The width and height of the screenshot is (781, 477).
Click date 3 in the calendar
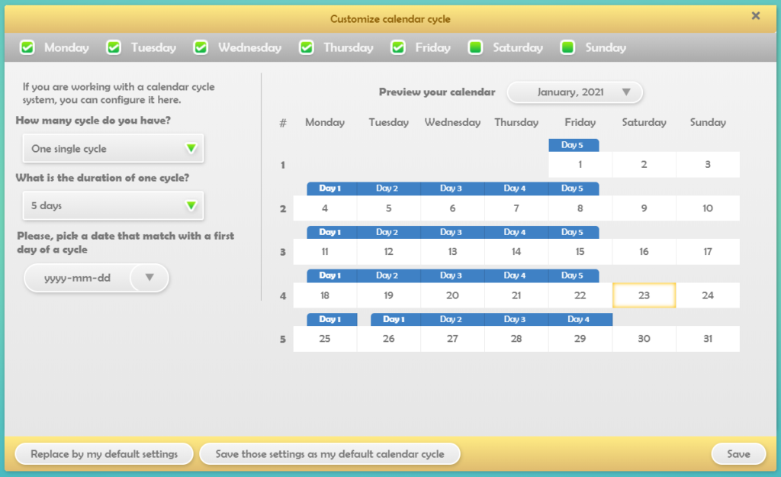(708, 165)
